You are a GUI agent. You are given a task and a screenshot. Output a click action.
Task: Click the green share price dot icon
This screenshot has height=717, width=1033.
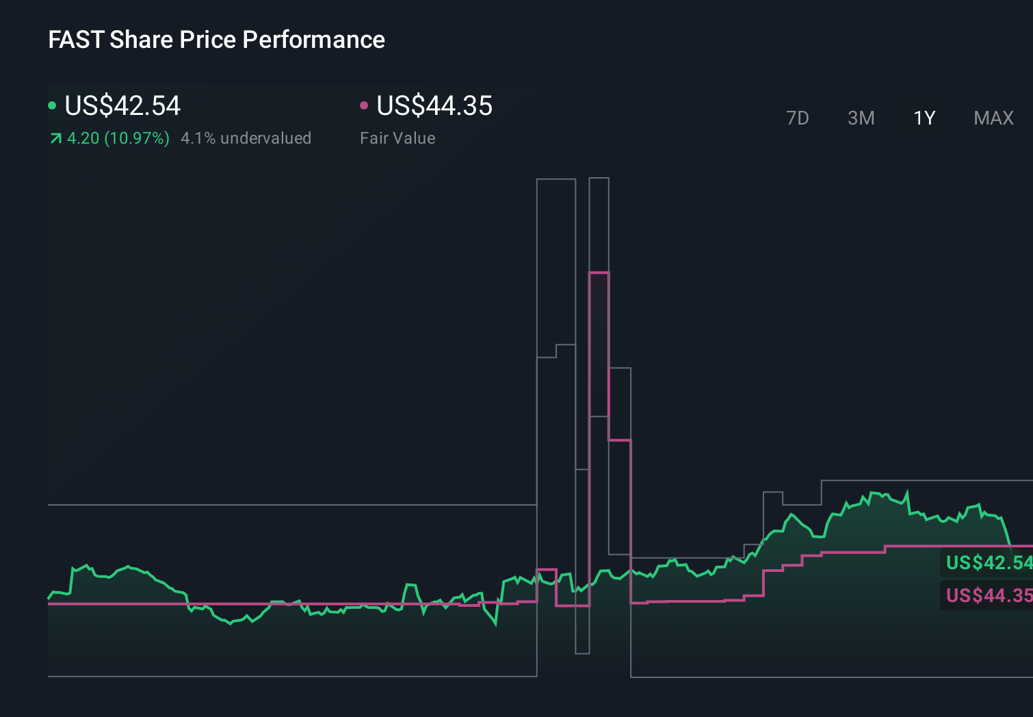pos(52,105)
